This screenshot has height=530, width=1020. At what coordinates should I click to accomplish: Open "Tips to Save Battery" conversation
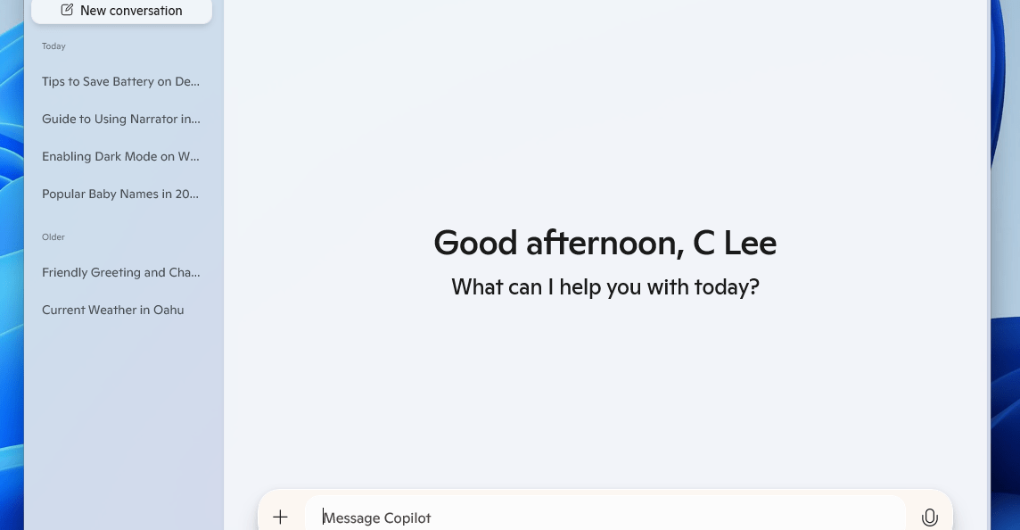coord(121,81)
